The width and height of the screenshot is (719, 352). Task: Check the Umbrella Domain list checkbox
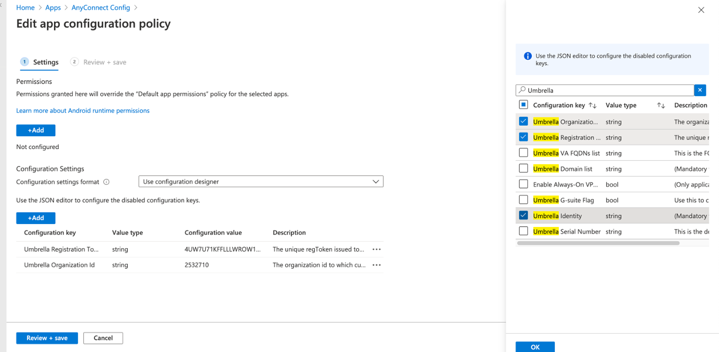523,168
